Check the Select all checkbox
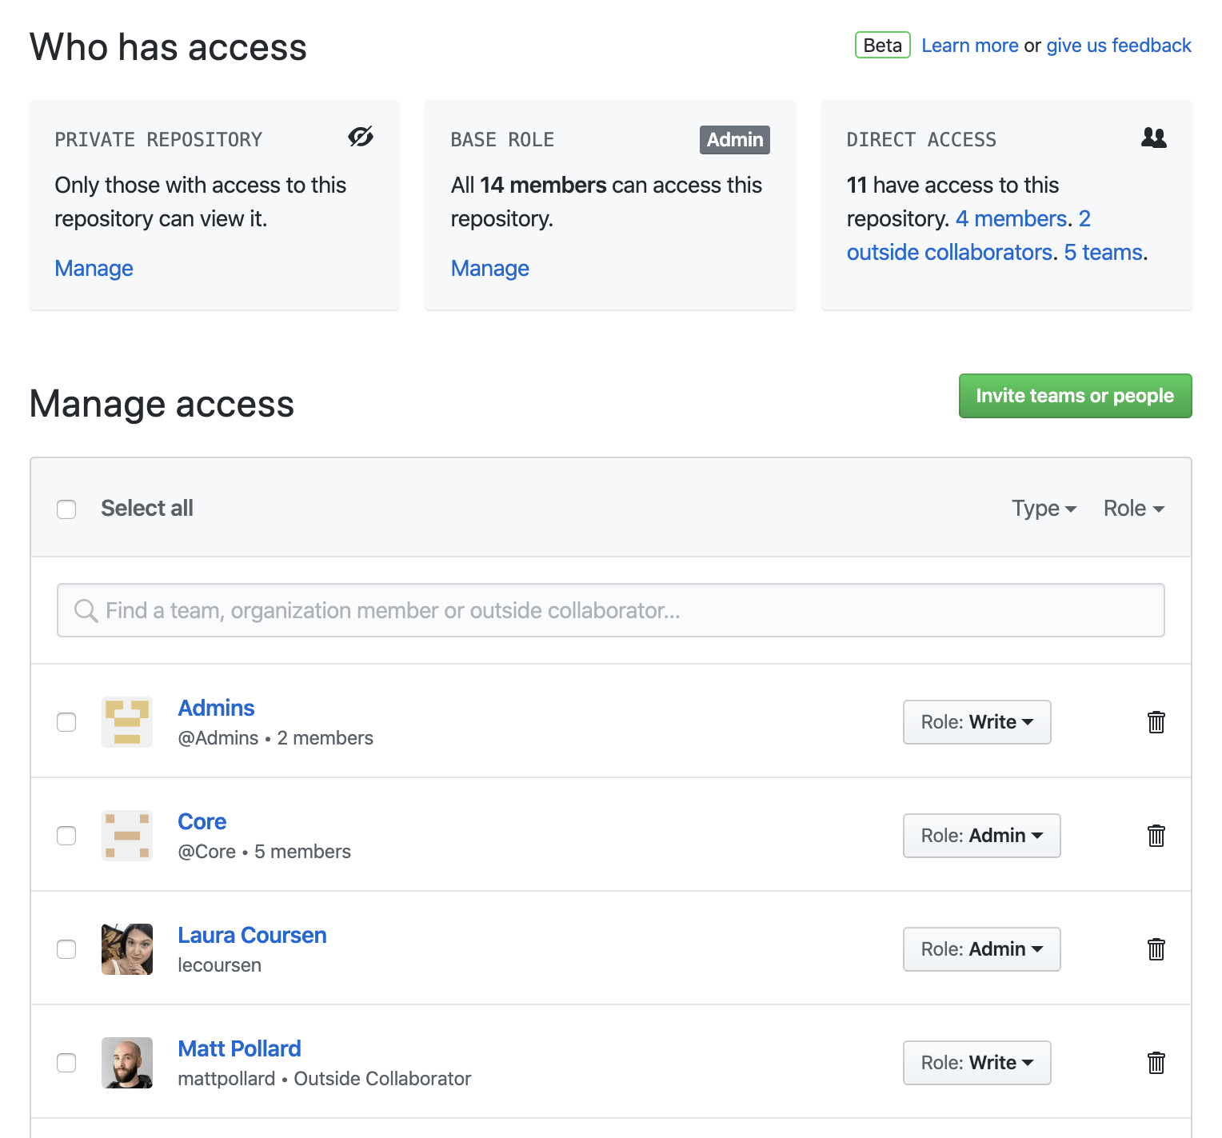1222x1138 pixels. click(x=66, y=509)
